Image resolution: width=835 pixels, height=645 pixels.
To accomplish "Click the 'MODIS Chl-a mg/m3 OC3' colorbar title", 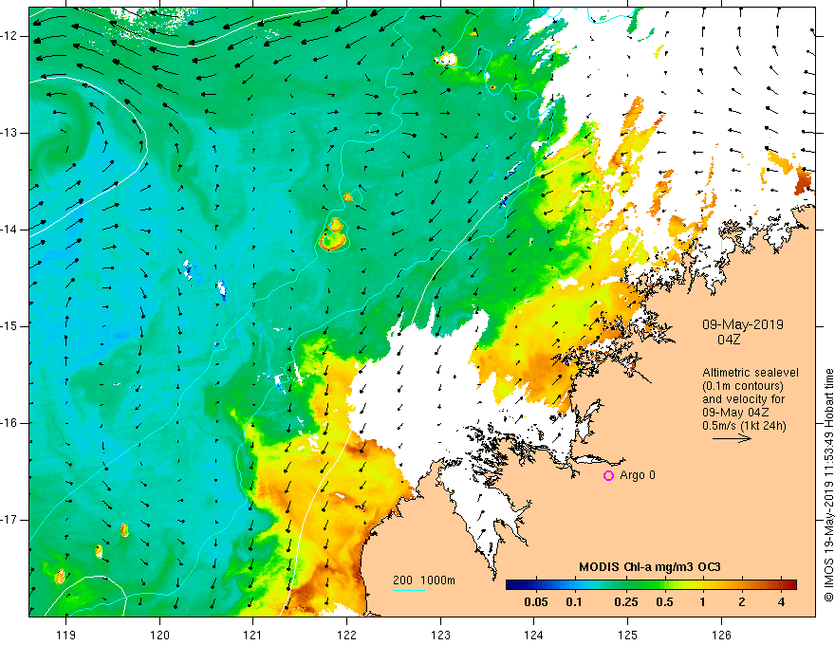I will click(650, 567).
